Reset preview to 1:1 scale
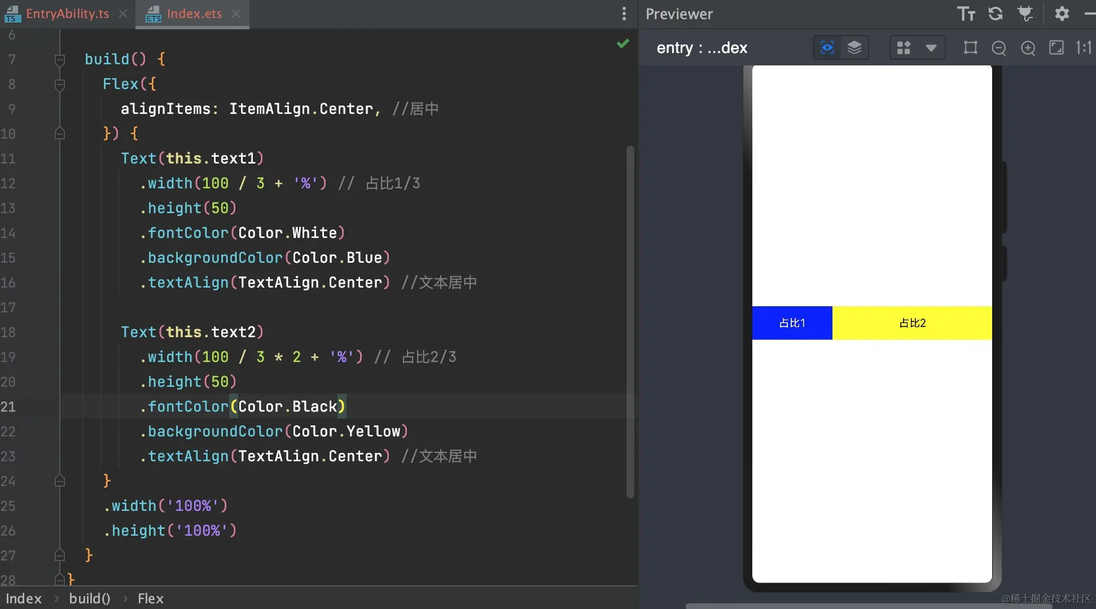Image resolution: width=1096 pixels, height=609 pixels. [x=1084, y=47]
